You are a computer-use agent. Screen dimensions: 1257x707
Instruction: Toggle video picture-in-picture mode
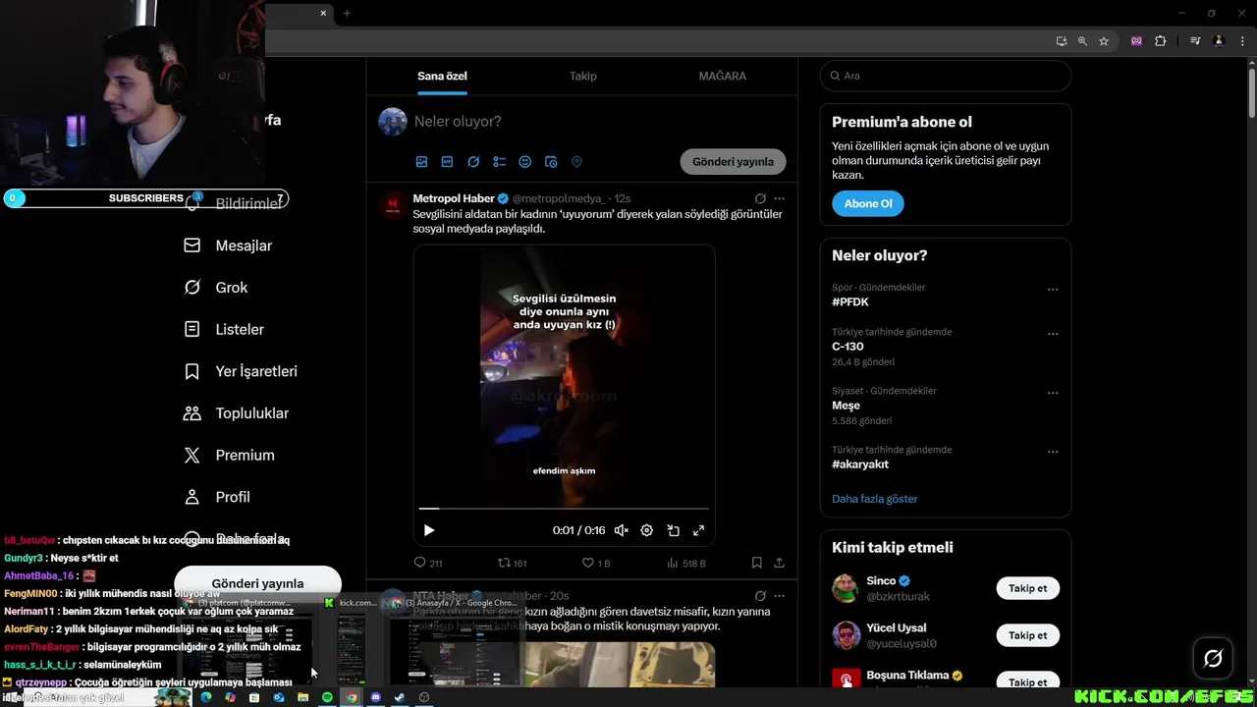point(674,530)
